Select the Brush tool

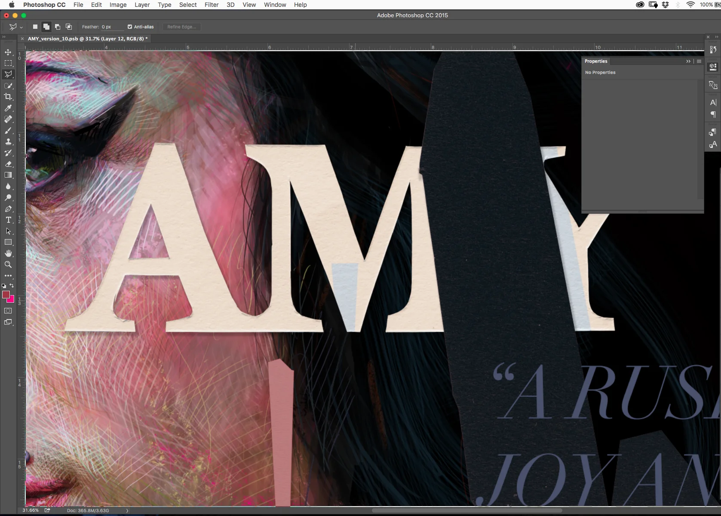[x=8, y=130]
